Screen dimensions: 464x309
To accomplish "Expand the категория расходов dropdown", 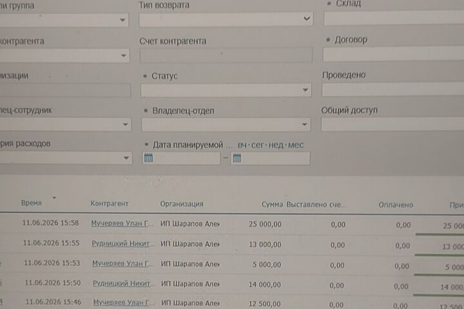I will point(126,158).
